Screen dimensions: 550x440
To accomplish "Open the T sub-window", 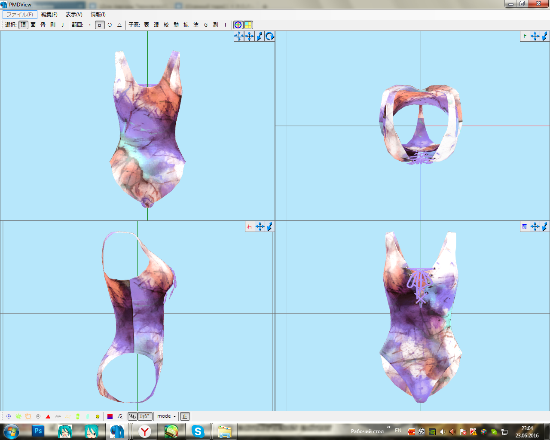I will pos(225,25).
